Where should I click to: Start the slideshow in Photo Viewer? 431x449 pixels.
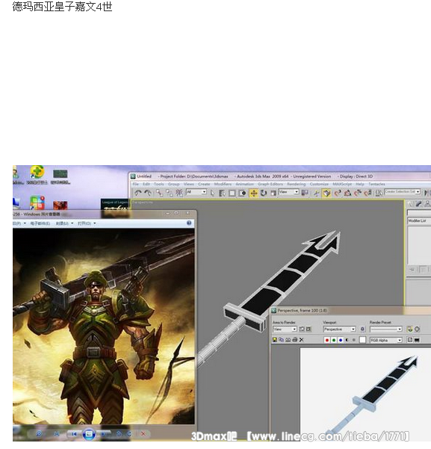[x=89, y=434]
